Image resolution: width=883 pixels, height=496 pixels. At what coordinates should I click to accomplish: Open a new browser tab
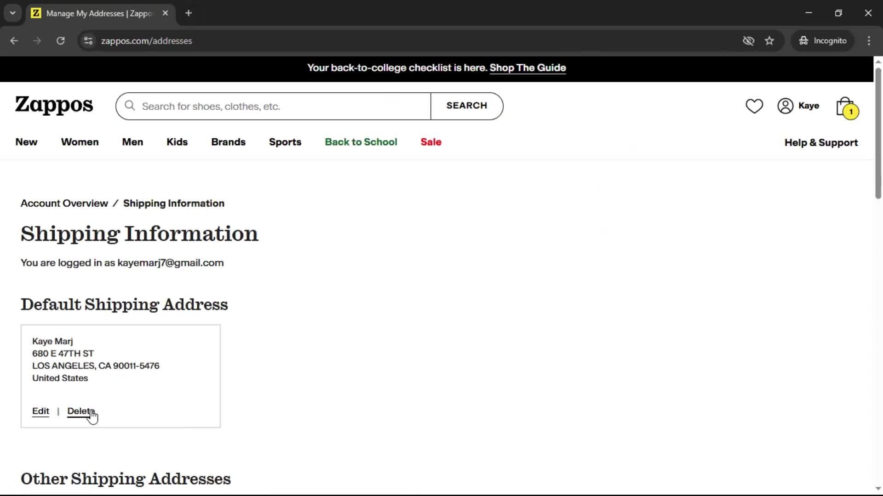click(x=189, y=13)
